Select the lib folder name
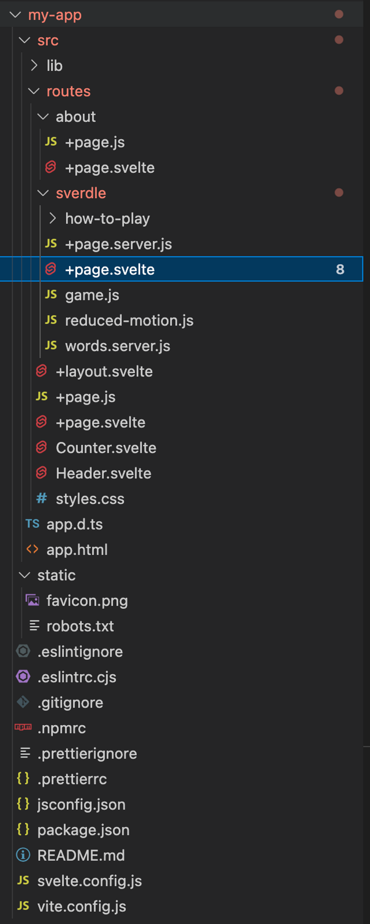Viewport: 370px width, 924px height. tap(55, 65)
